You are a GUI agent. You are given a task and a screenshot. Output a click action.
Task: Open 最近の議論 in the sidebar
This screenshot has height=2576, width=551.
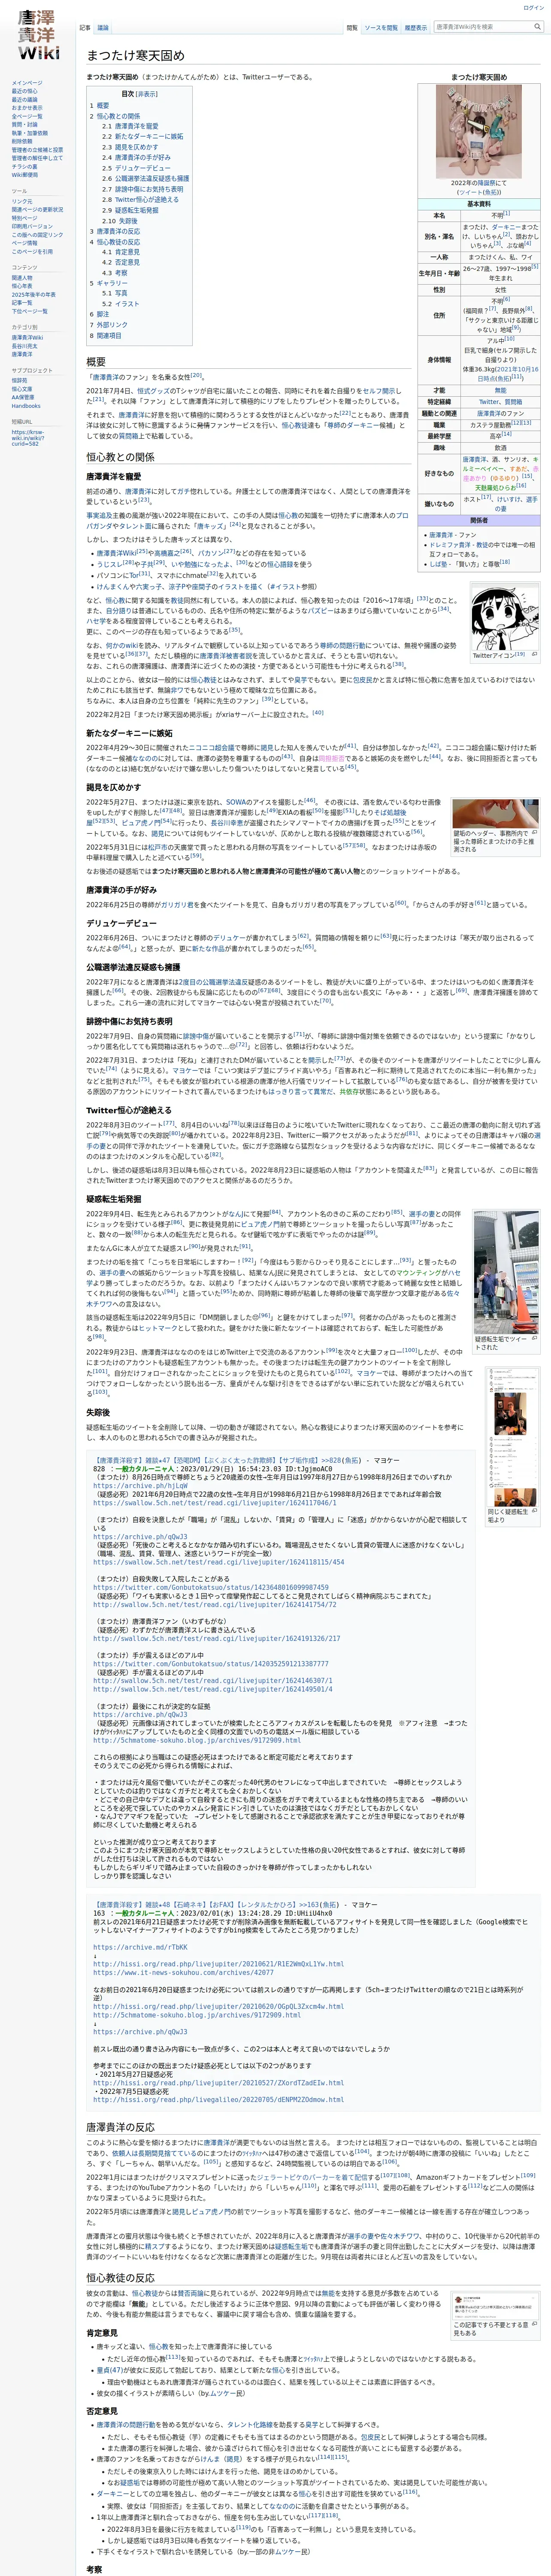pyautogui.click(x=25, y=99)
